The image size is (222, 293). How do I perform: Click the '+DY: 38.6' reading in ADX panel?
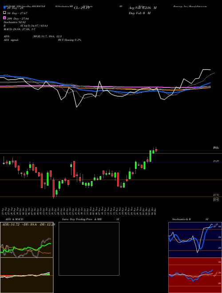[29, 225]
